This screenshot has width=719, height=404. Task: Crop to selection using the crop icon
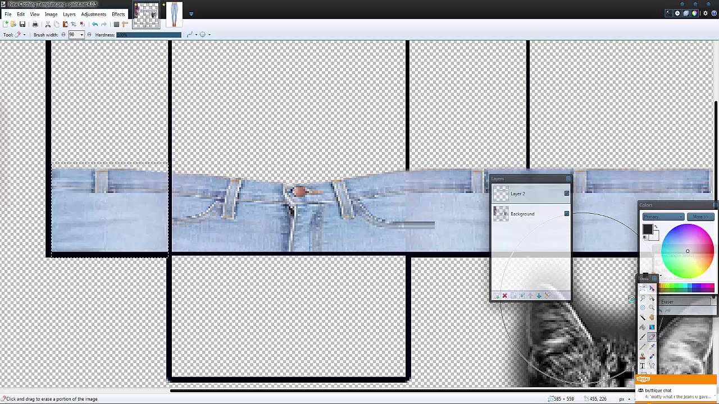[x=73, y=24]
